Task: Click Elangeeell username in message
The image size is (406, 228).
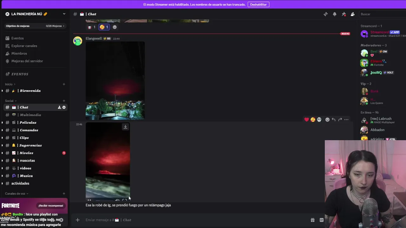Action: (94, 38)
